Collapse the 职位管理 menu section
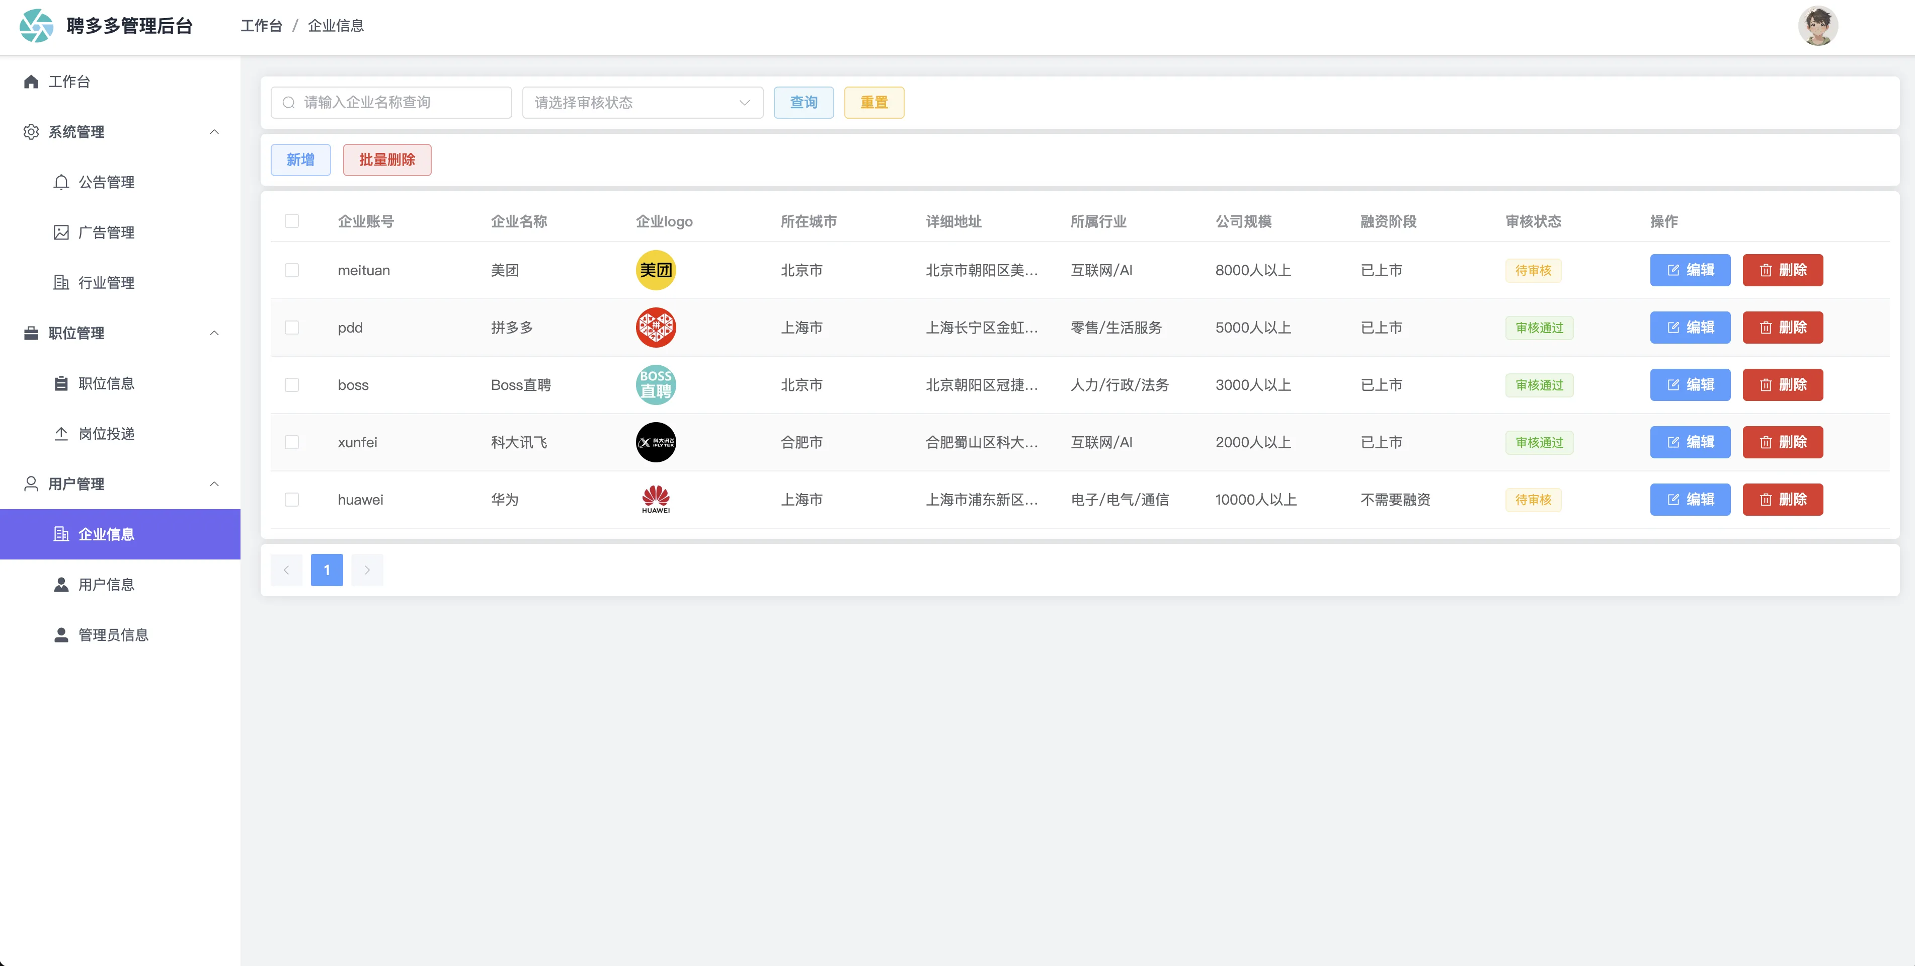Viewport: 1915px width, 966px height. 214,333
